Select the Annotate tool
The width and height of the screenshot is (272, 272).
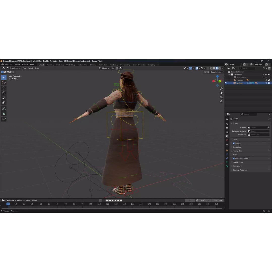4,109
